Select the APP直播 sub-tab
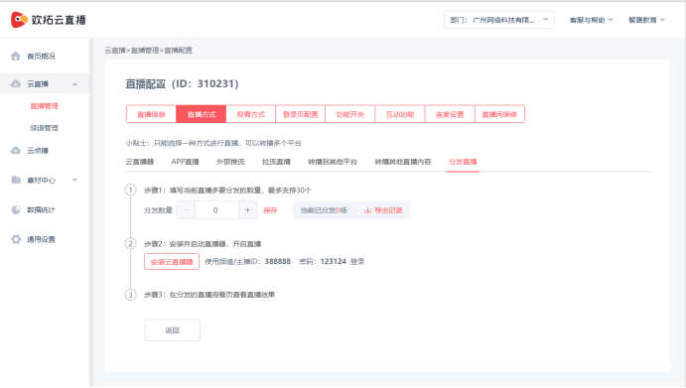 [185, 162]
